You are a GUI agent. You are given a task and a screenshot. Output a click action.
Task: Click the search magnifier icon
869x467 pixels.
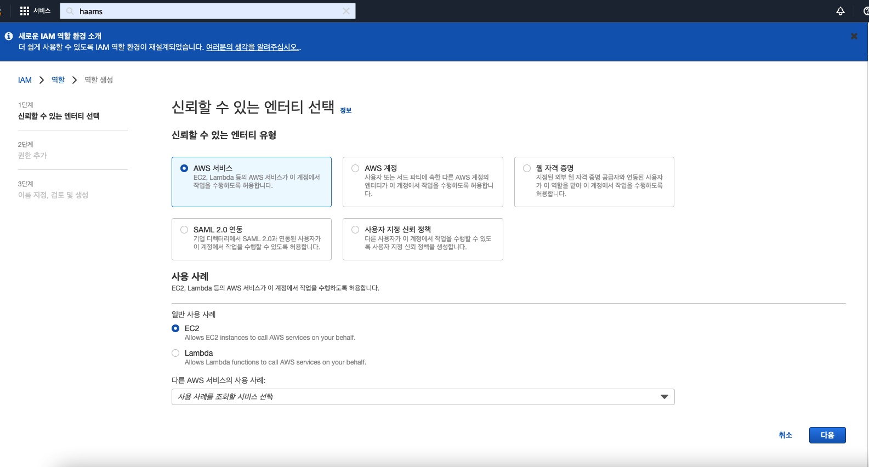[70, 11]
